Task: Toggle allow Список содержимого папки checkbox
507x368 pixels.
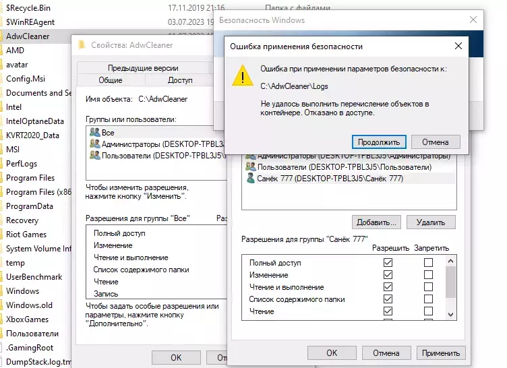Action: coord(388,299)
